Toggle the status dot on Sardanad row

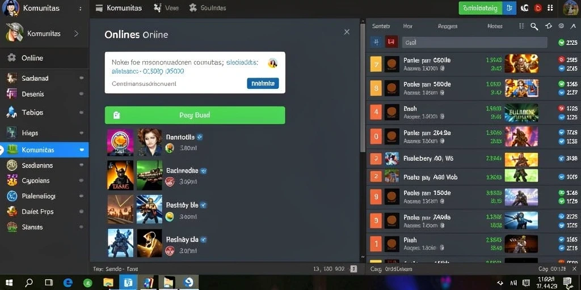tap(81, 78)
